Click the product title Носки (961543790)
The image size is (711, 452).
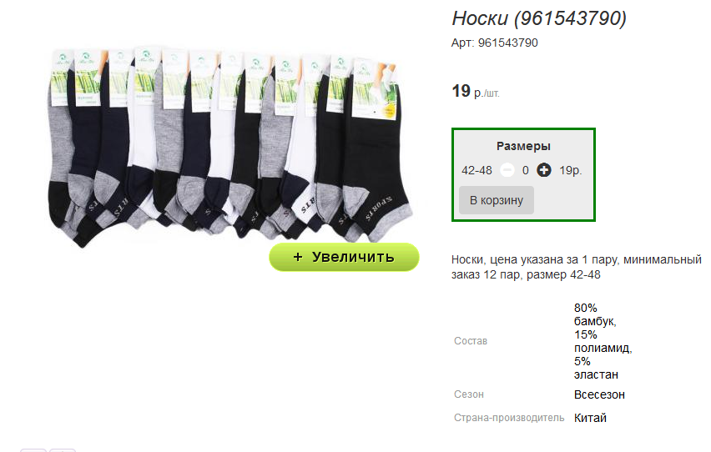(x=539, y=18)
